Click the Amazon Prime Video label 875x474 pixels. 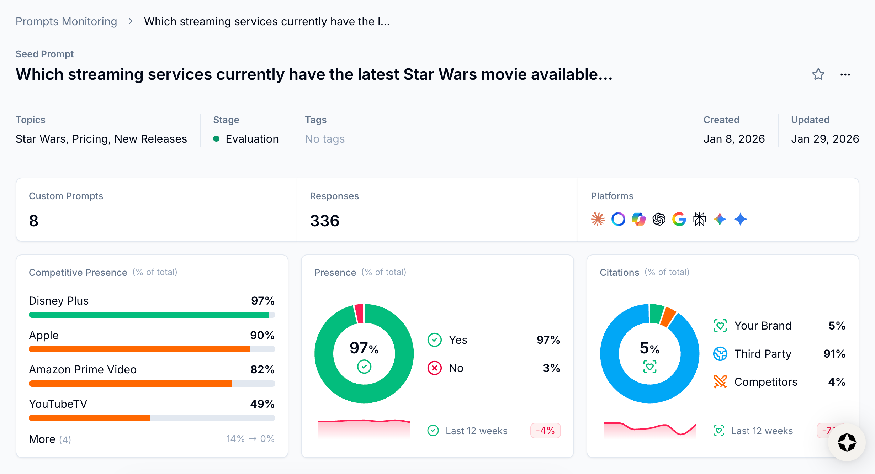coord(83,369)
